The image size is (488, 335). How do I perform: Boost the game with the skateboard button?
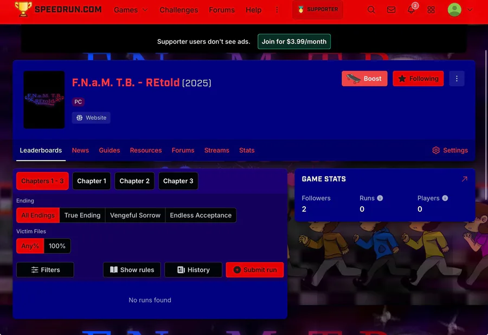tap(364, 78)
